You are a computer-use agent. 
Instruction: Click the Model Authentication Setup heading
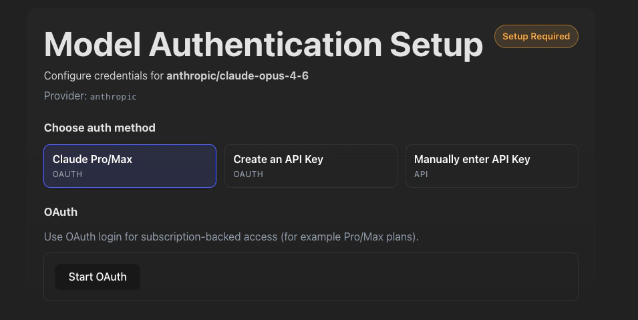click(x=263, y=45)
